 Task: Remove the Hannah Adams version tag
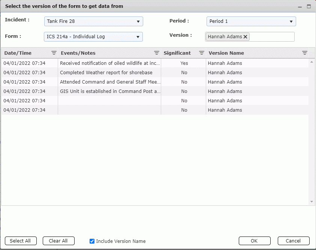click(246, 37)
